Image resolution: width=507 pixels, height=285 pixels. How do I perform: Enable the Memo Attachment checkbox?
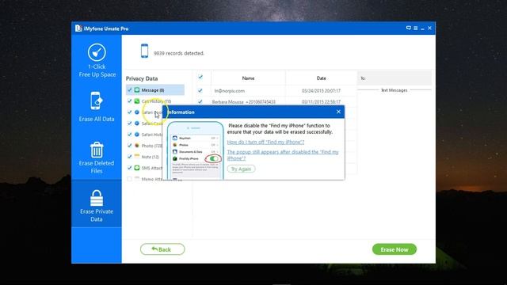click(x=129, y=179)
